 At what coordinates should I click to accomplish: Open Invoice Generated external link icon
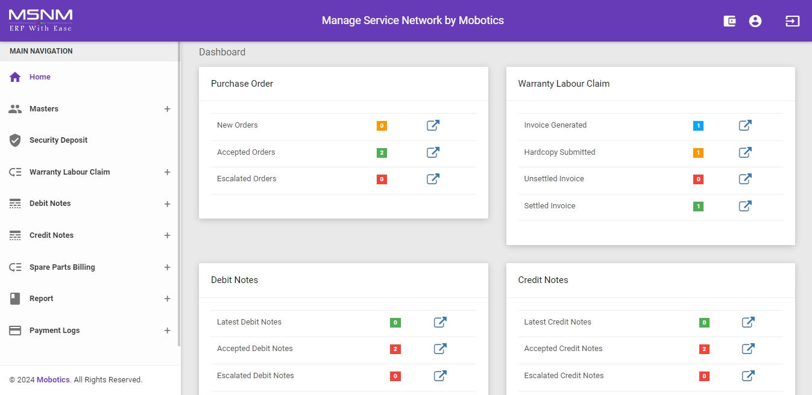tap(745, 125)
